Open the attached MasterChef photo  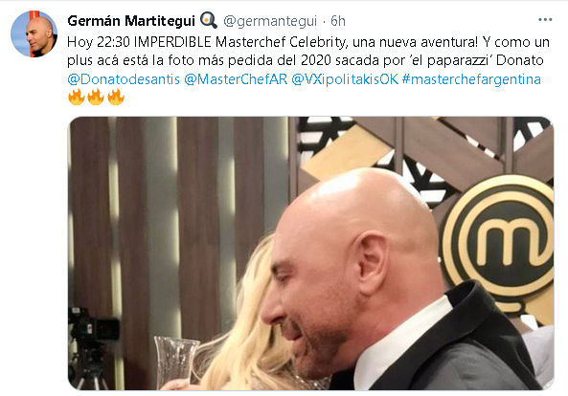(x=310, y=253)
